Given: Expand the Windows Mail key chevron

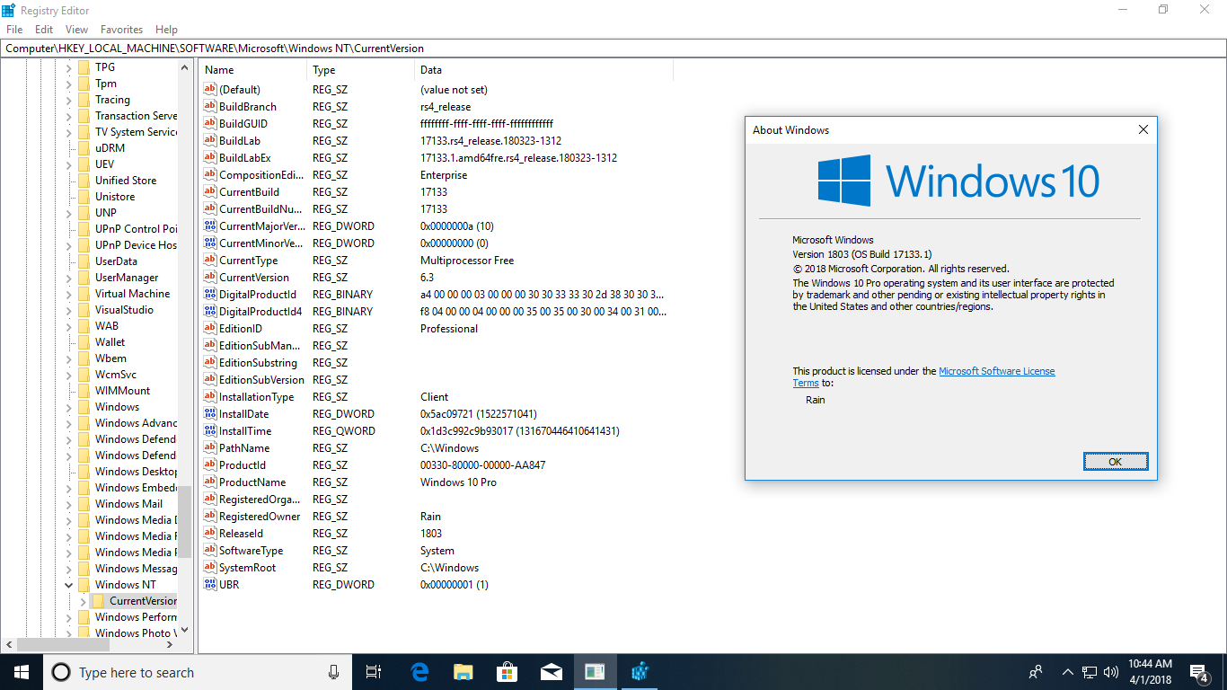Looking at the screenshot, I should tap(68, 504).
